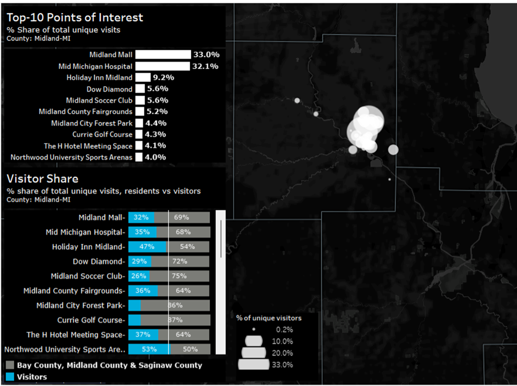Select Bay, Midland & Saginaw County legend label
This screenshot has width=517, height=386.
click(109, 365)
